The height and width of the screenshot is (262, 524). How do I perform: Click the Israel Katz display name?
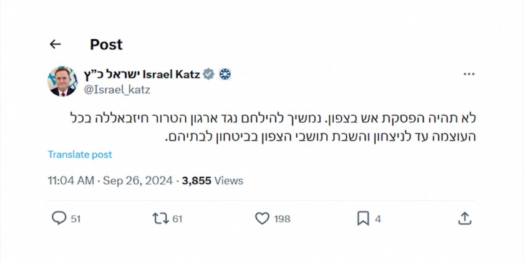(142, 75)
